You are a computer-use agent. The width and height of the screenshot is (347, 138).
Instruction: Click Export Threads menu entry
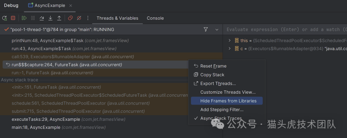coord(218,83)
